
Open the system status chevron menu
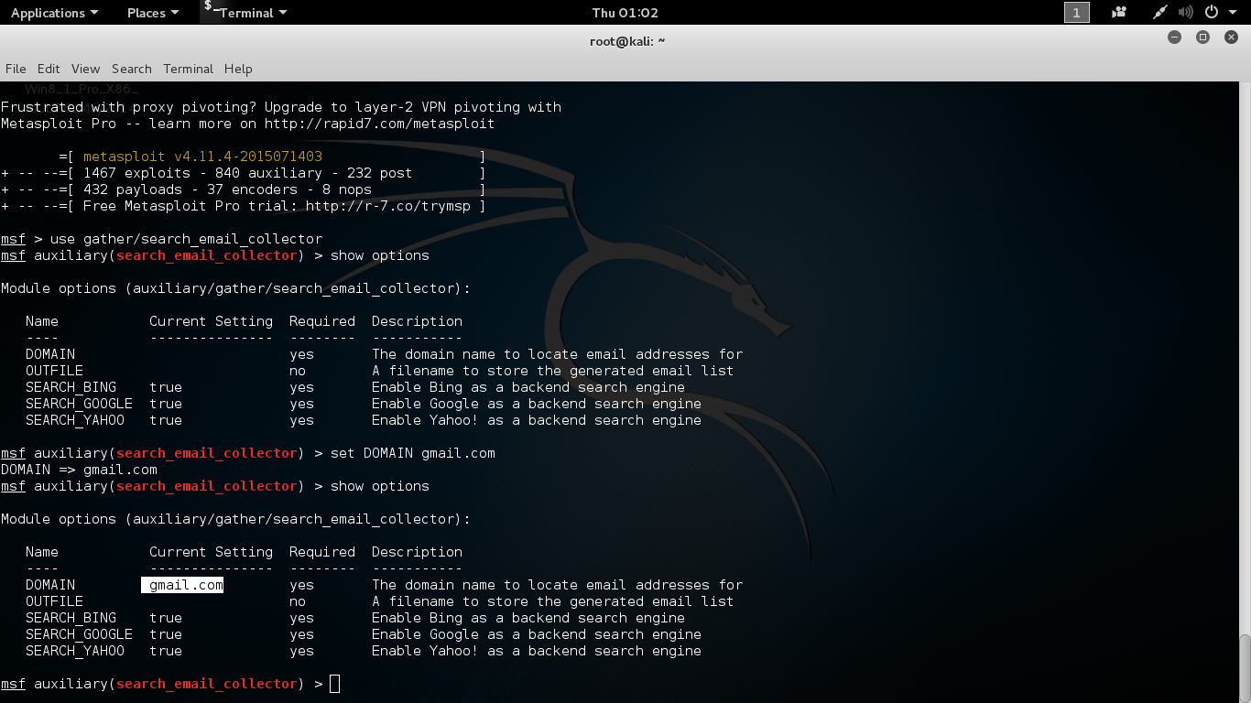coord(1233,13)
